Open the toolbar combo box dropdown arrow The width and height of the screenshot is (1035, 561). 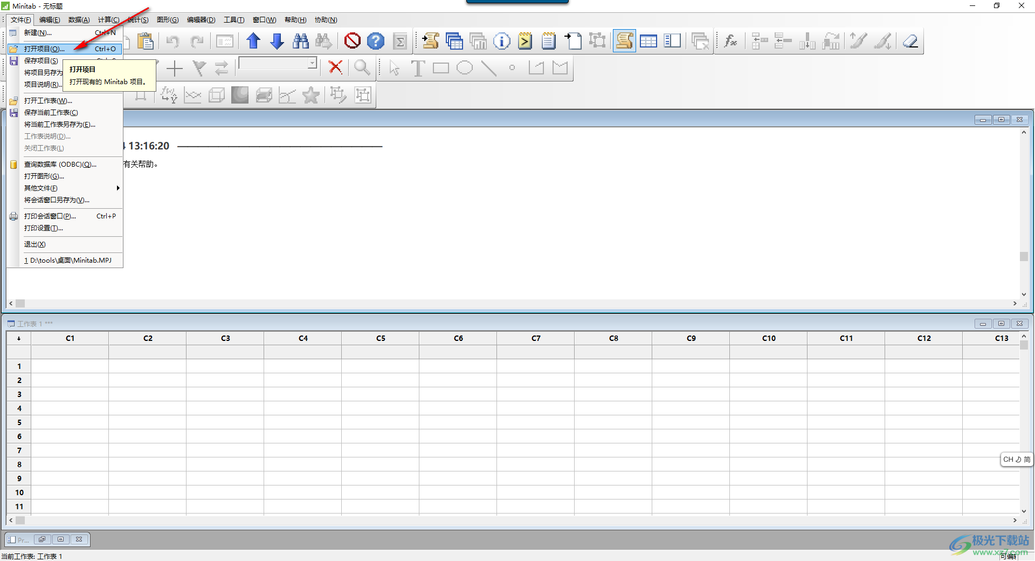(312, 63)
